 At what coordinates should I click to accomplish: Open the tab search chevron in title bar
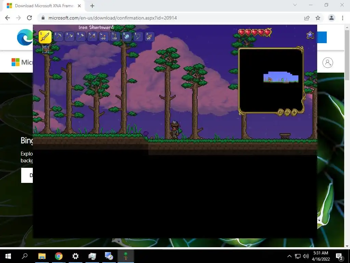pyautogui.click(x=295, y=5)
